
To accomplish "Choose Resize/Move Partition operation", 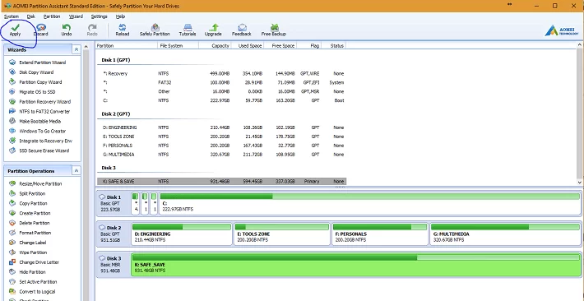I will click(40, 183).
